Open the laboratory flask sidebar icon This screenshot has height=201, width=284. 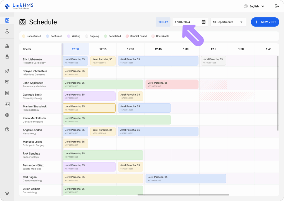click(7, 46)
